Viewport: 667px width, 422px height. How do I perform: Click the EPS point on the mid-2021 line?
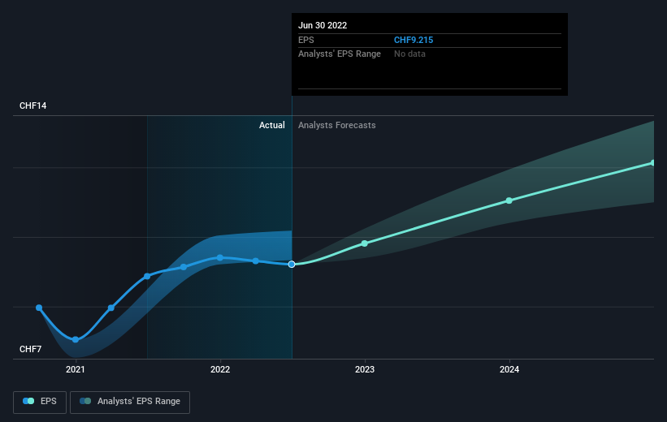(x=147, y=276)
